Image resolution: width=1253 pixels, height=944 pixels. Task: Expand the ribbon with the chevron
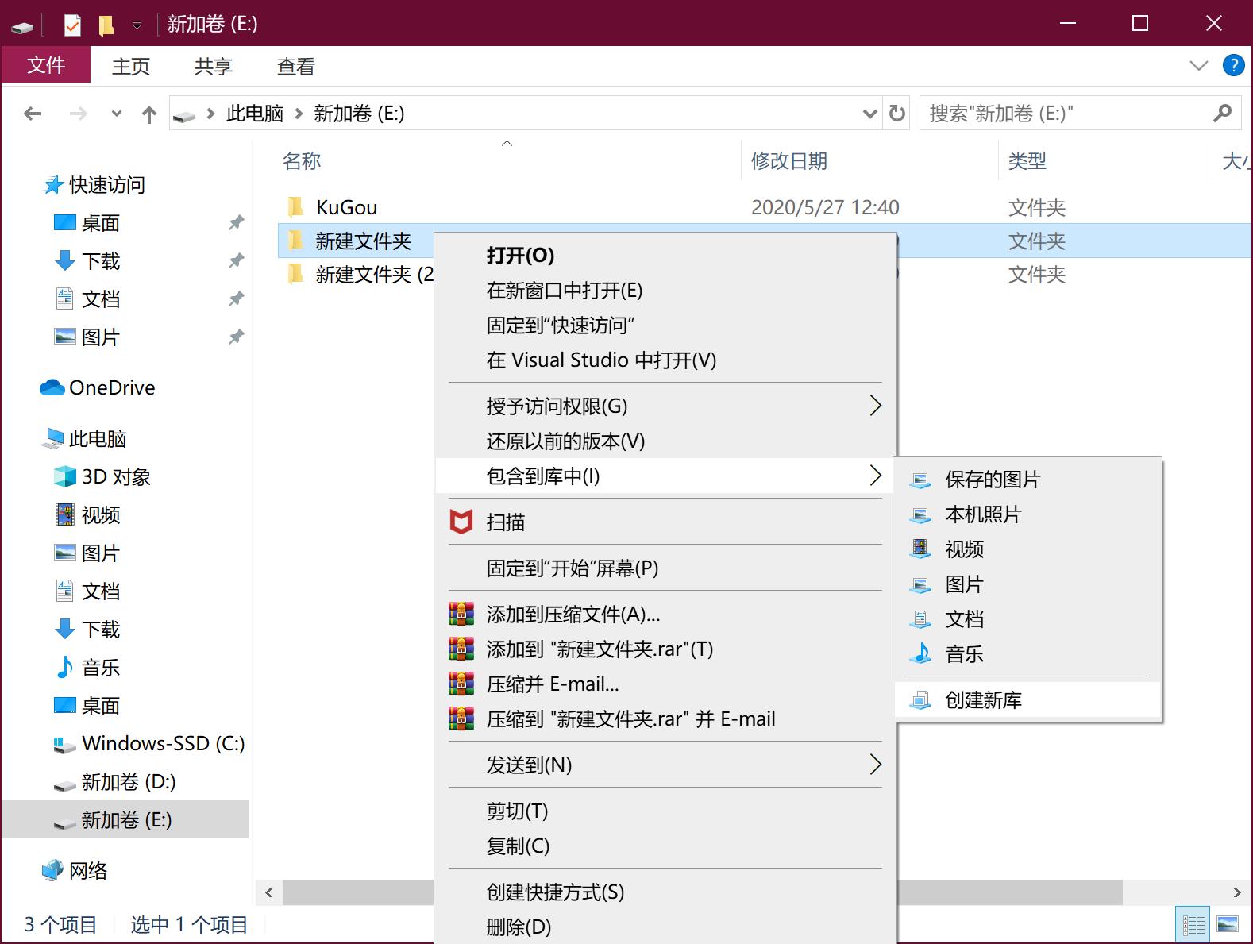(x=1199, y=66)
